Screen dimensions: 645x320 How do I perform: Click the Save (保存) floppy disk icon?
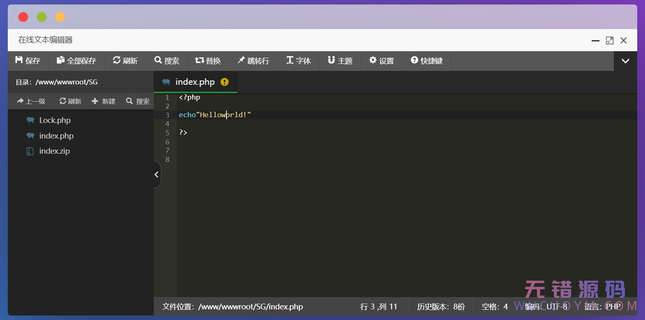pyautogui.click(x=19, y=60)
